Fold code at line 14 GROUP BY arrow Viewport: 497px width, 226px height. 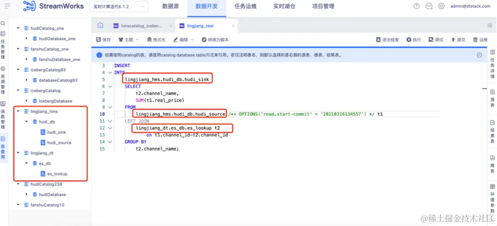pyautogui.click(x=110, y=142)
